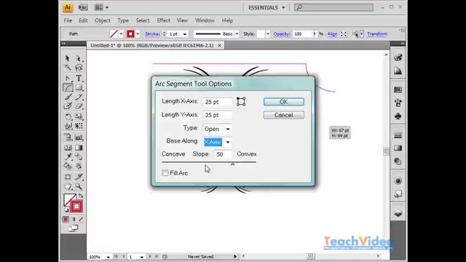
Task: Select the Arc Segment tool in toolbox
Action: (x=68, y=87)
